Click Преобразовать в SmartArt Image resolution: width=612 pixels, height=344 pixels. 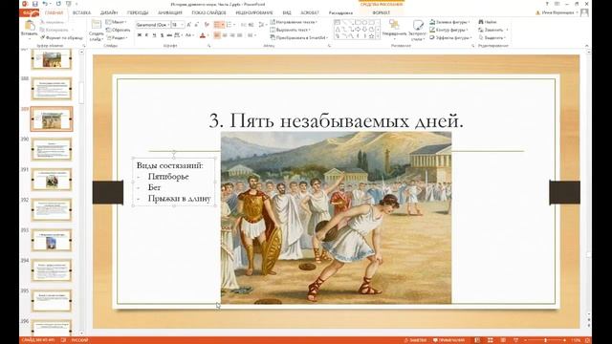[299, 38]
